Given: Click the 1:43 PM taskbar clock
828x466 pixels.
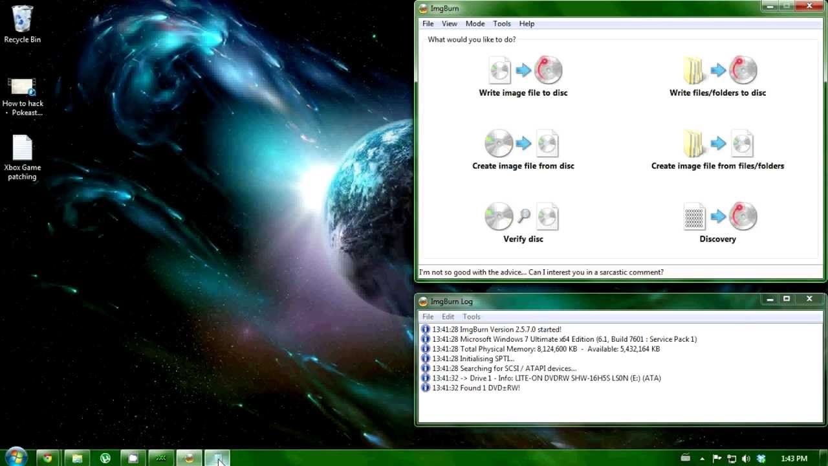Looking at the screenshot, I should point(794,459).
